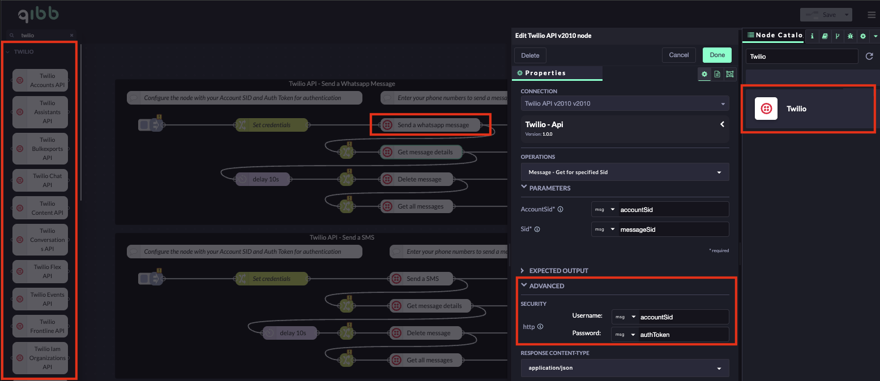Viewport: 880px width, 381px height.
Task: Open the Connection dropdown
Action: tap(625, 104)
